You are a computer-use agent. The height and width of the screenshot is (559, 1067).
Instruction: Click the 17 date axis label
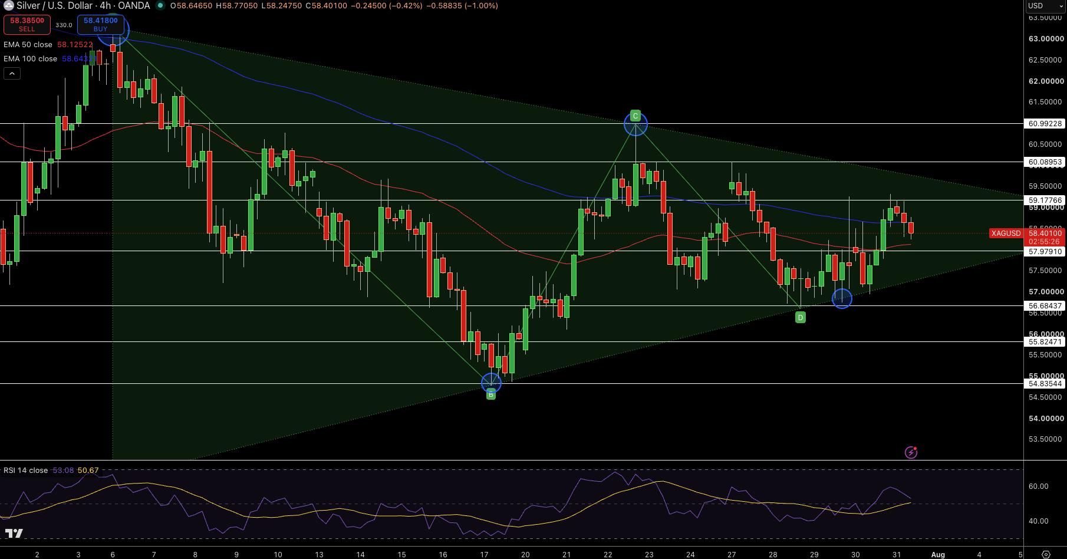484,554
